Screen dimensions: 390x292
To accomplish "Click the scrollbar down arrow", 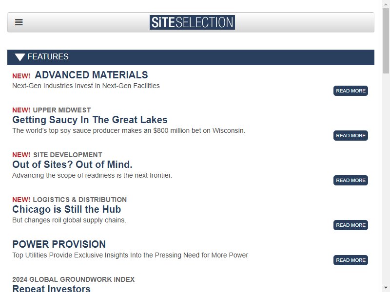I will pyautogui.click(x=386, y=288).
